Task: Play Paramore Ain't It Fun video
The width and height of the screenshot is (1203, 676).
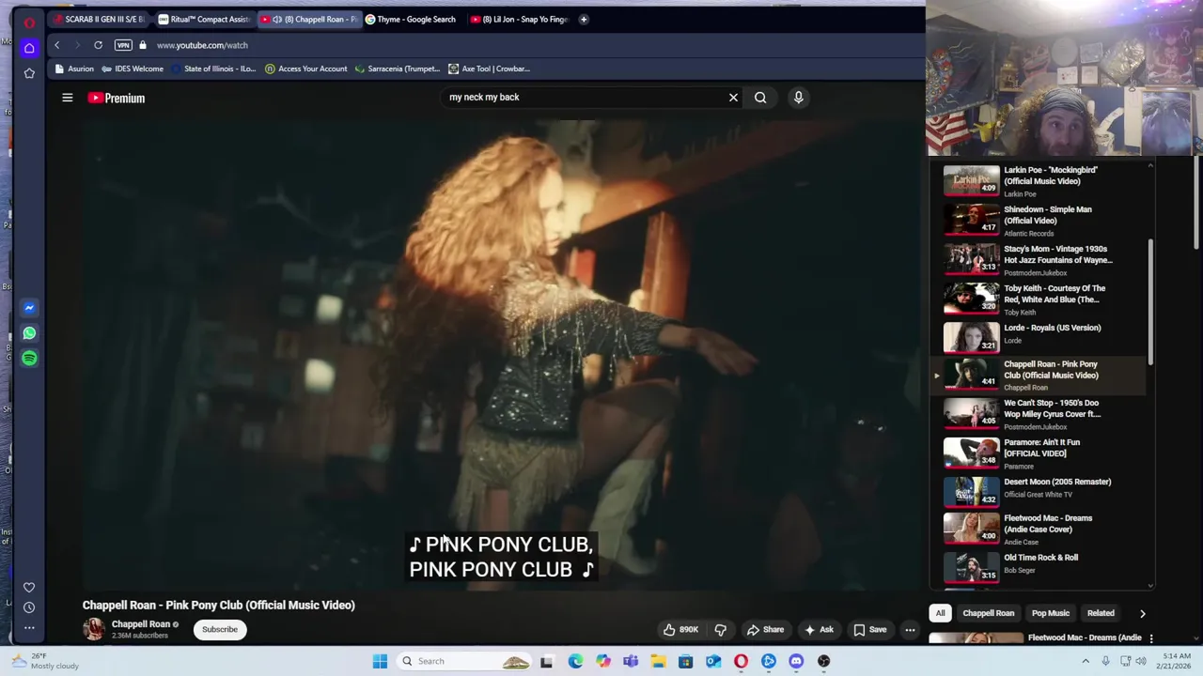Action: tap(1039, 453)
